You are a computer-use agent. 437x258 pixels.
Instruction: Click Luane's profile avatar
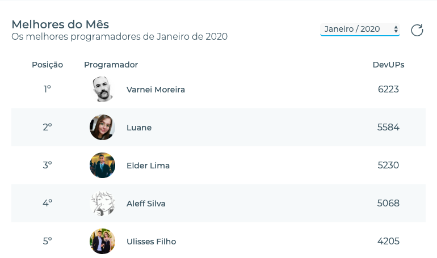[x=103, y=128]
